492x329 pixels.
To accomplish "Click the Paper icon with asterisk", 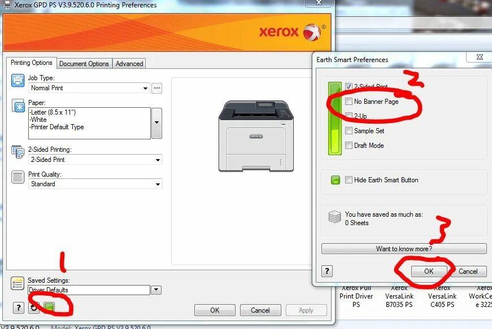I will (18, 106).
